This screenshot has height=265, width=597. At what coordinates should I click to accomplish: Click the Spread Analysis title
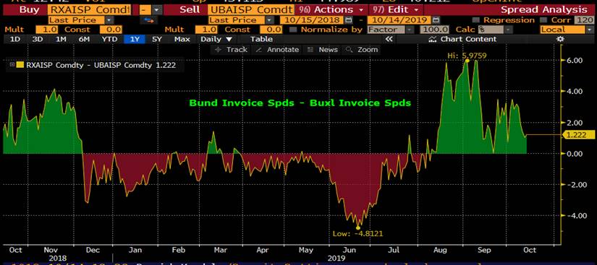543,10
